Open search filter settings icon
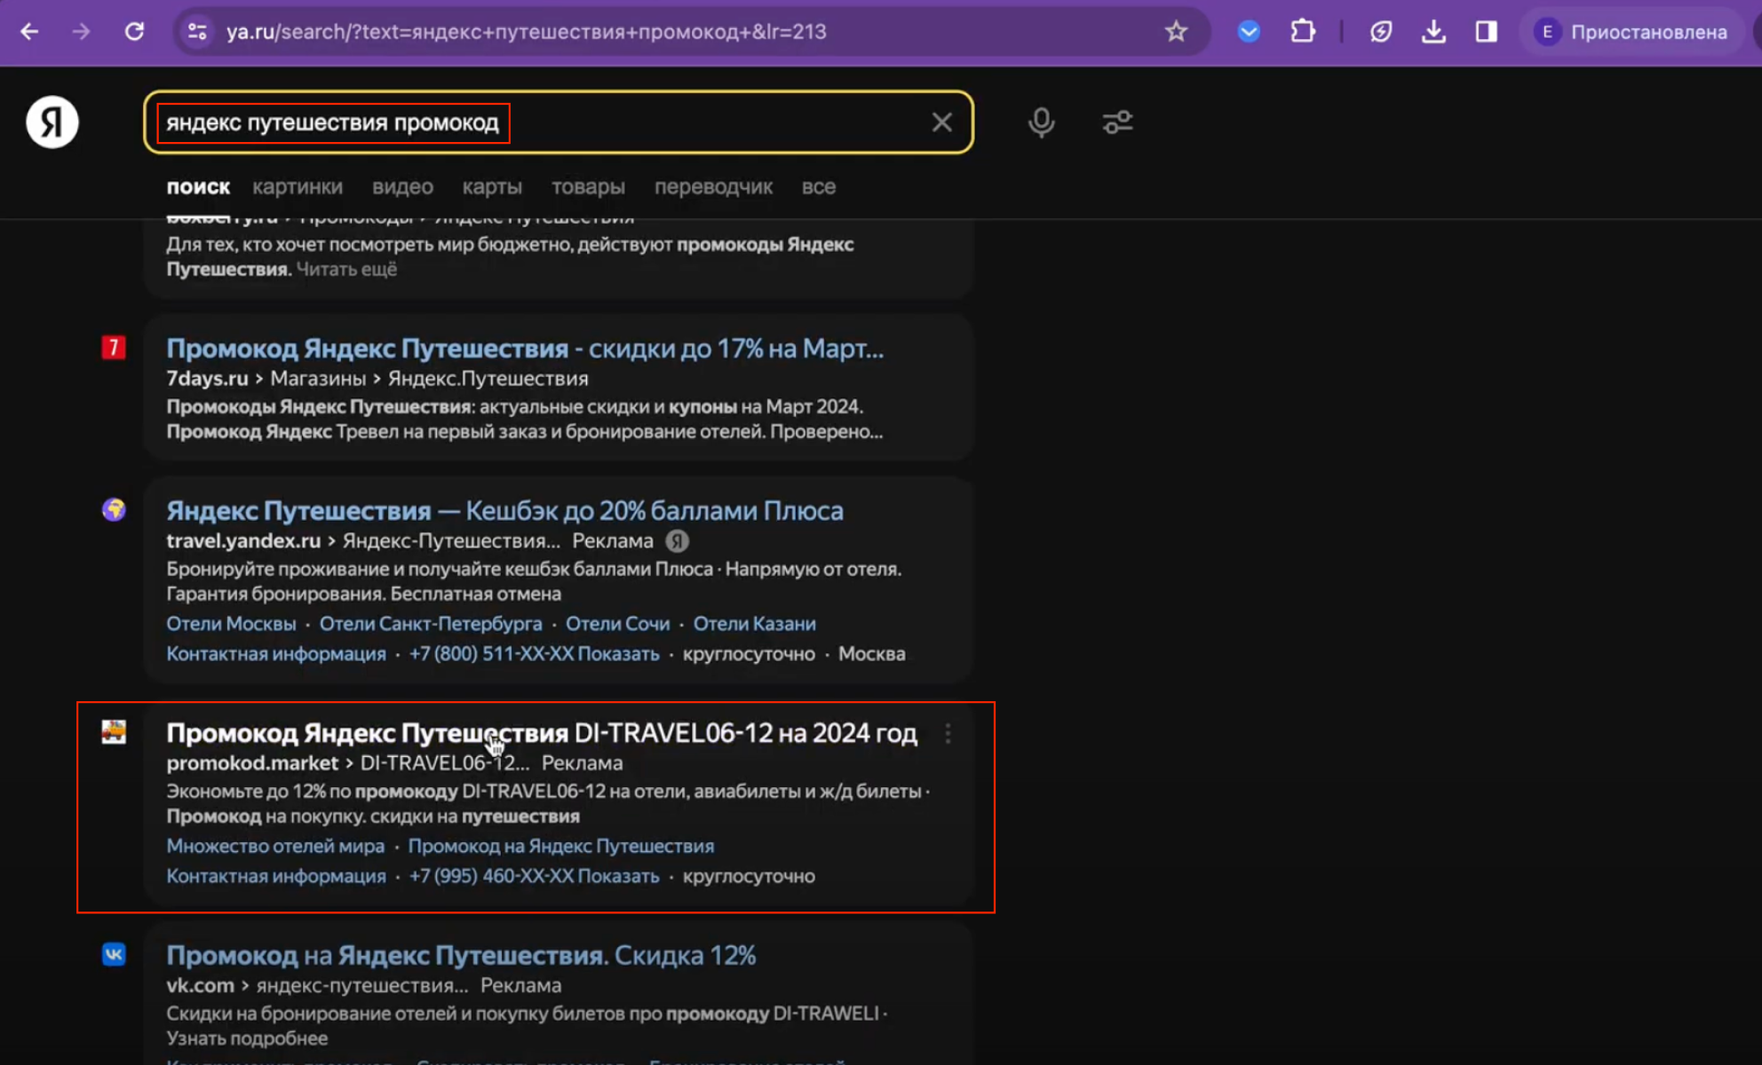 [1117, 122]
